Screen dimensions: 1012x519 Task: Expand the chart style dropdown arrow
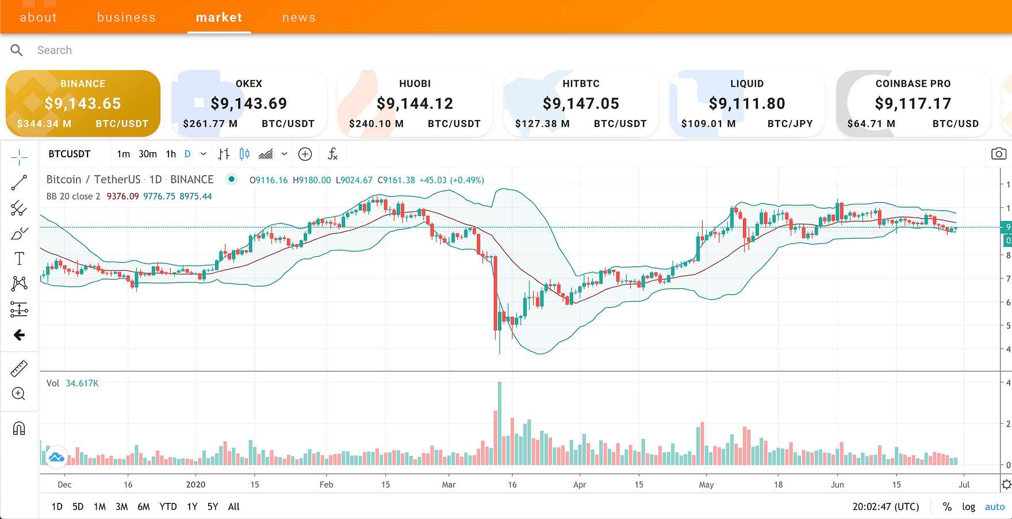tap(284, 154)
